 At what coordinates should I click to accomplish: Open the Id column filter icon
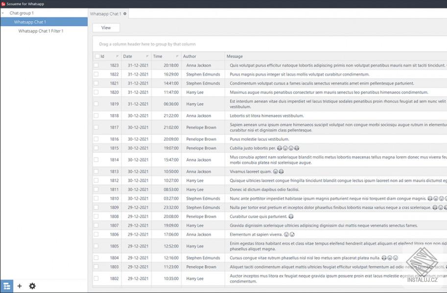(x=117, y=56)
